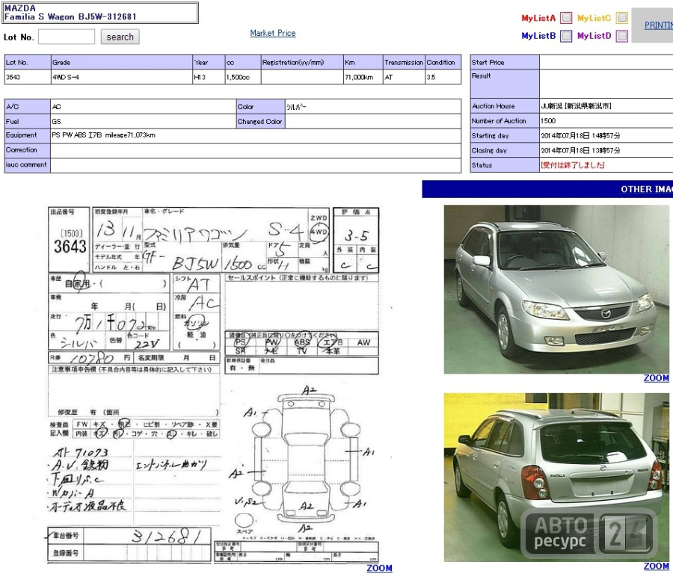The width and height of the screenshot is (673, 574).
Task: Select the Fuel 'GS' value
Action: coord(56,121)
